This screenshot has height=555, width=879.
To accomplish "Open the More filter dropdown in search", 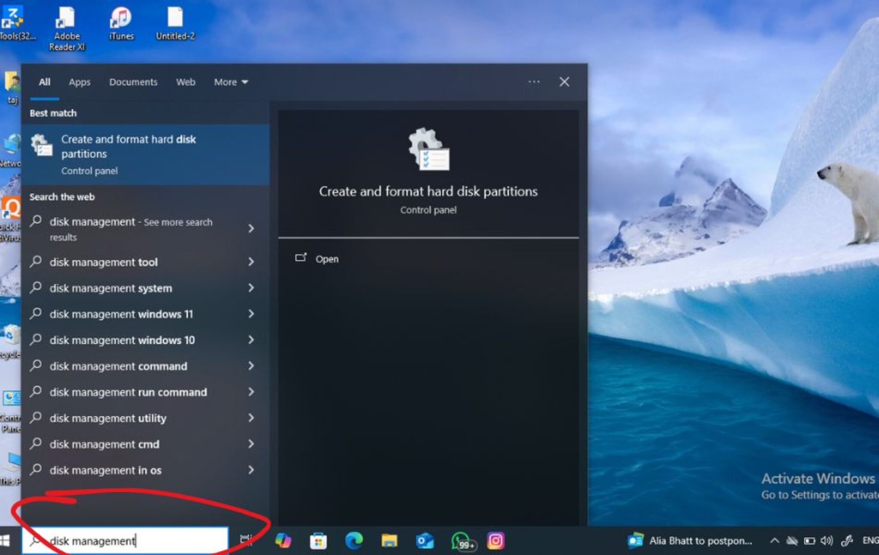I will tap(230, 82).
